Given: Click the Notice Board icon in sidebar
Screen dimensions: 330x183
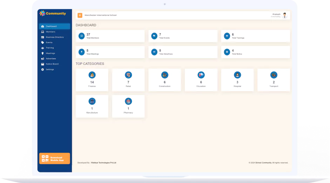Looking at the screenshot, I should click(x=42, y=64).
